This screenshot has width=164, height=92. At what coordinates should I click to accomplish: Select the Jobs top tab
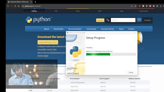click(121, 11)
